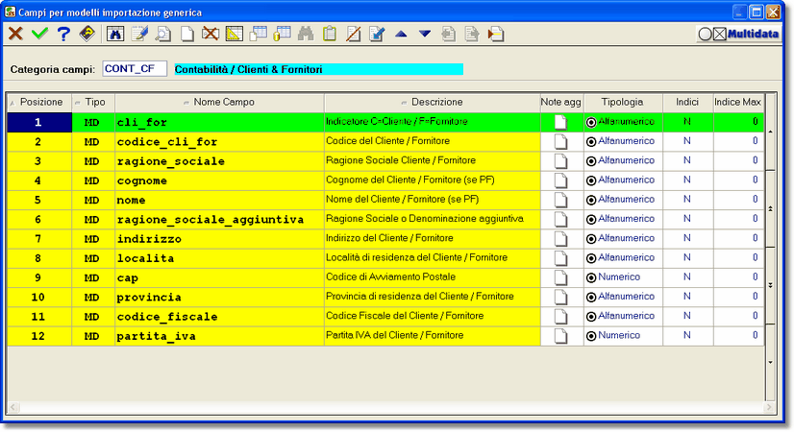Create new record with blank page icon
The image size is (794, 432).
click(x=186, y=34)
